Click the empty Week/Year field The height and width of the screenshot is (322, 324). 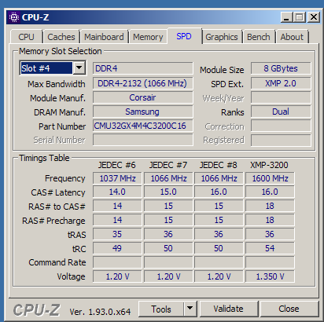click(281, 97)
